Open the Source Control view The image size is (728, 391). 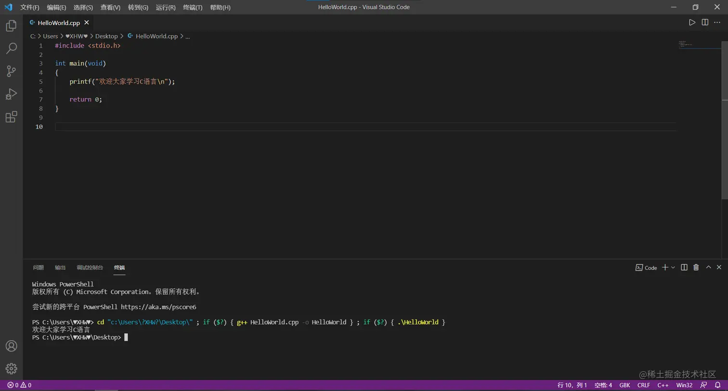tap(11, 71)
